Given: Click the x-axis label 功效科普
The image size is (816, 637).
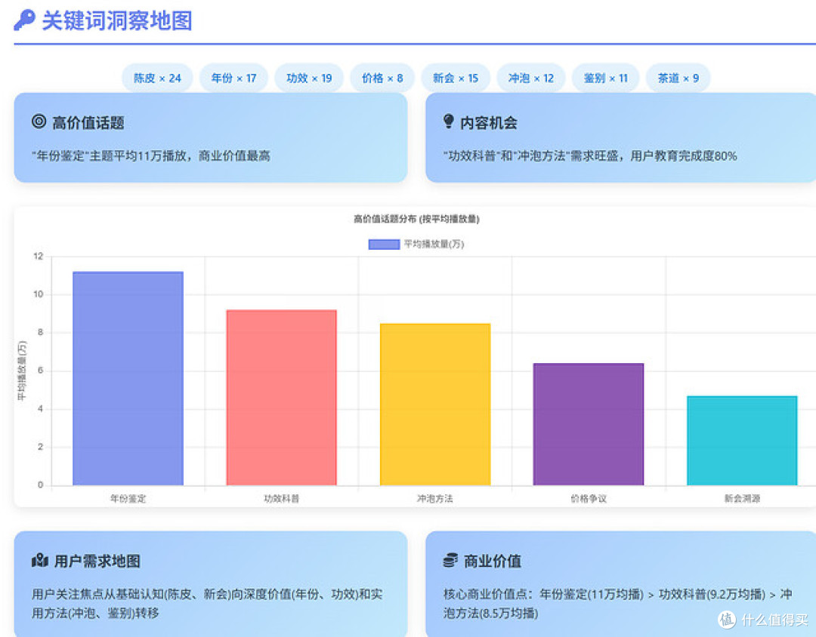Looking at the screenshot, I should [282, 499].
